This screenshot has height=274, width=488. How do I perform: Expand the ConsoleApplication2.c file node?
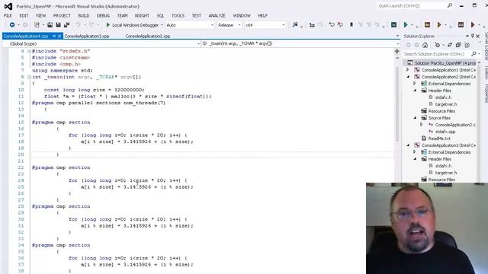(x=422, y=125)
